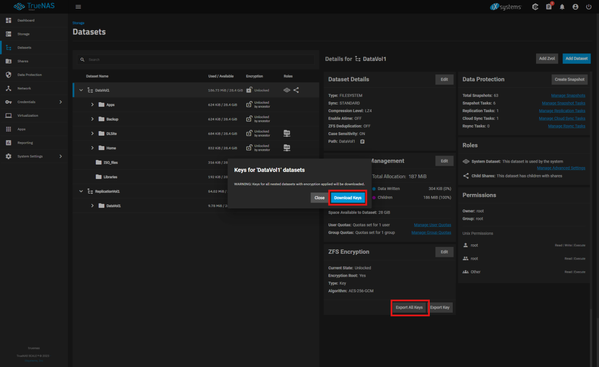Image resolution: width=599 pixels, height=367 pixels.
Task: Expand the Apps dataset
Action: 92,105
